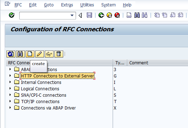Expand the Logical Connections node
This screenshot has height=128, width=188.
coord(10,89)
